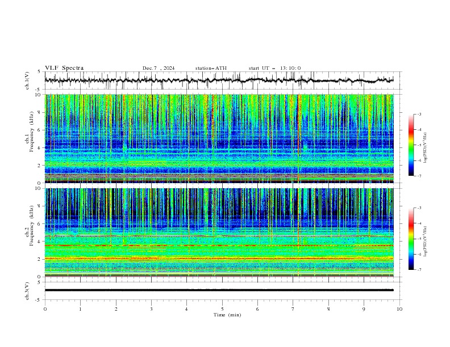
Task: Click the ch.1 "Frequency (kHz)" axis label
Action: [32, 132]
